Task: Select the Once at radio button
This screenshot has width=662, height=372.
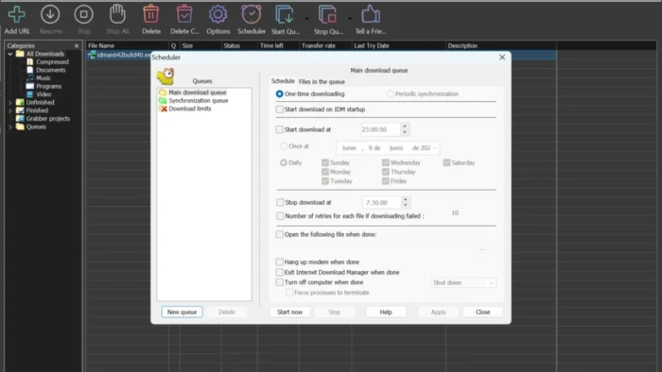Action: click(x=284, y=146)
